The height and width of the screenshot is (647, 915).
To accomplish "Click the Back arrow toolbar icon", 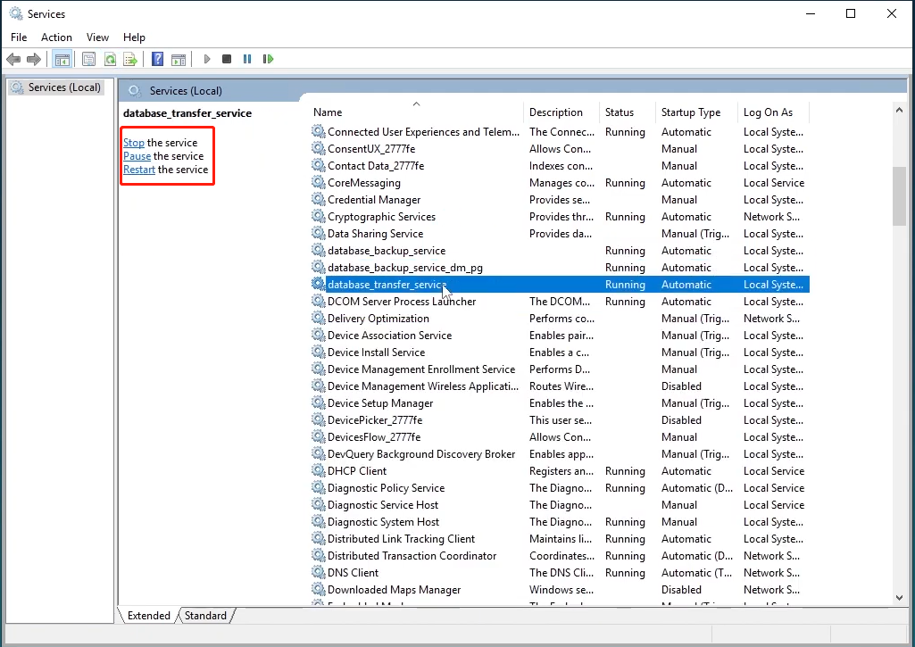I will pos(13,59).
